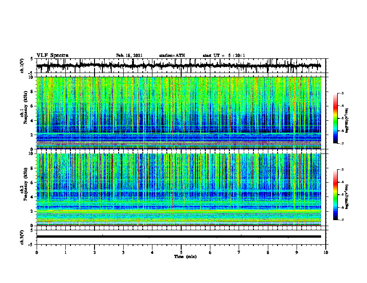Click the "ch.3(V)" axis label

coord(22,237)
